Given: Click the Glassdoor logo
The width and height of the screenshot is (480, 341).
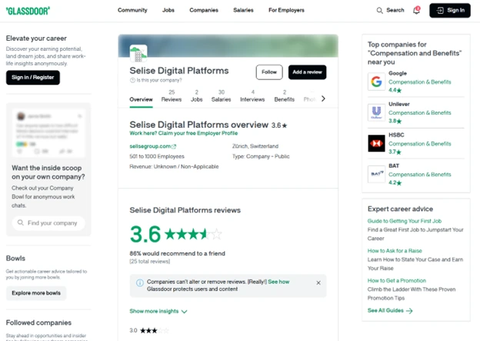Looking at the screenshot, I should point(27,10).
